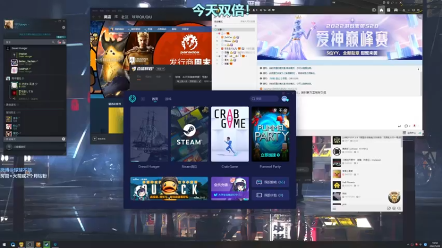
Task: Open the Steam store card in accelerator
Action: tap(190, 134)
